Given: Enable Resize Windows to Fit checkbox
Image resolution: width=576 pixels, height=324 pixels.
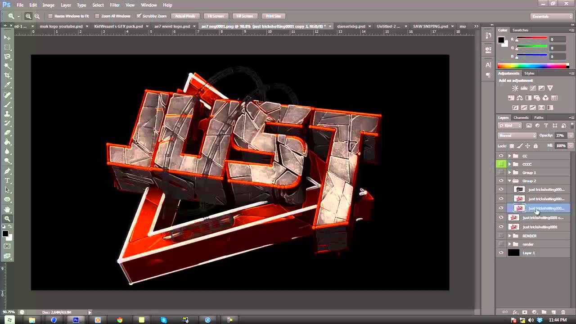Looking at the screenshot, I should coord(50,16).
